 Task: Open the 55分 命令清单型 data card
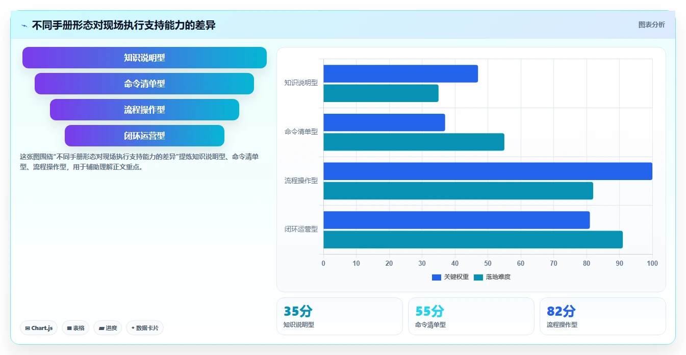(471, 316)
